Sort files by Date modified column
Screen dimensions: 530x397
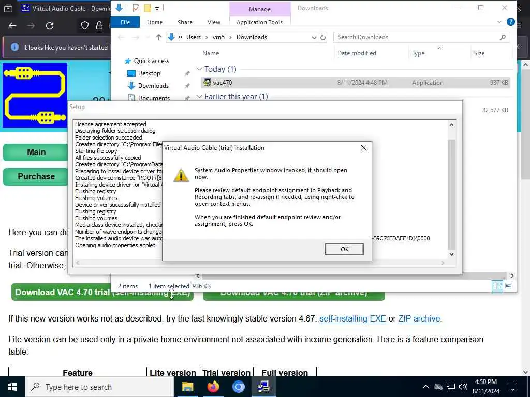357,53
